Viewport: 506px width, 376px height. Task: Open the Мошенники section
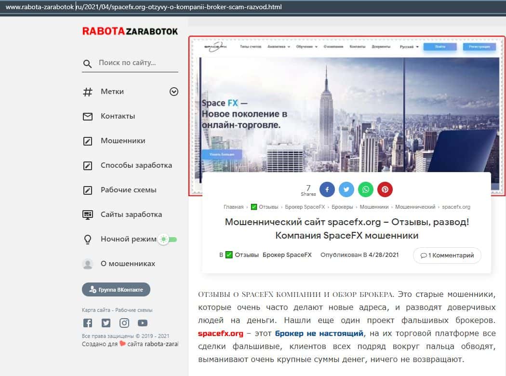click(x=123, y=141)
